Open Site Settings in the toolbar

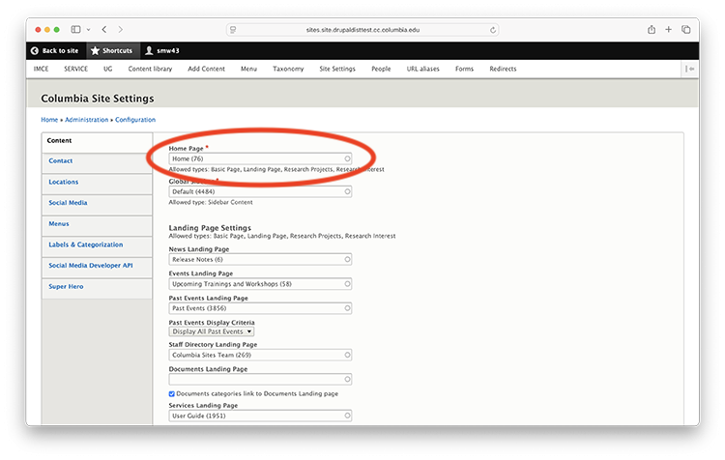pyautogui.click(x=337, y=69)
